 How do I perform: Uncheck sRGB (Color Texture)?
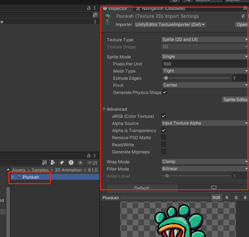point(164,116)
